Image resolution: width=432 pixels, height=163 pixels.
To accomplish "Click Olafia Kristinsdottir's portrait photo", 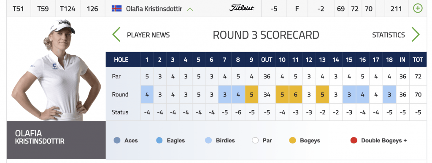I will point(57,70).
